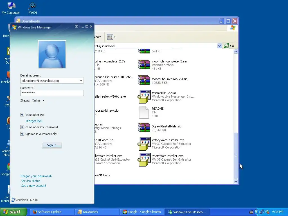Select the en10Jahre.iso file name
Image resolution: width=288 pixels, height=216 pixels.
(x=104, y=140)
